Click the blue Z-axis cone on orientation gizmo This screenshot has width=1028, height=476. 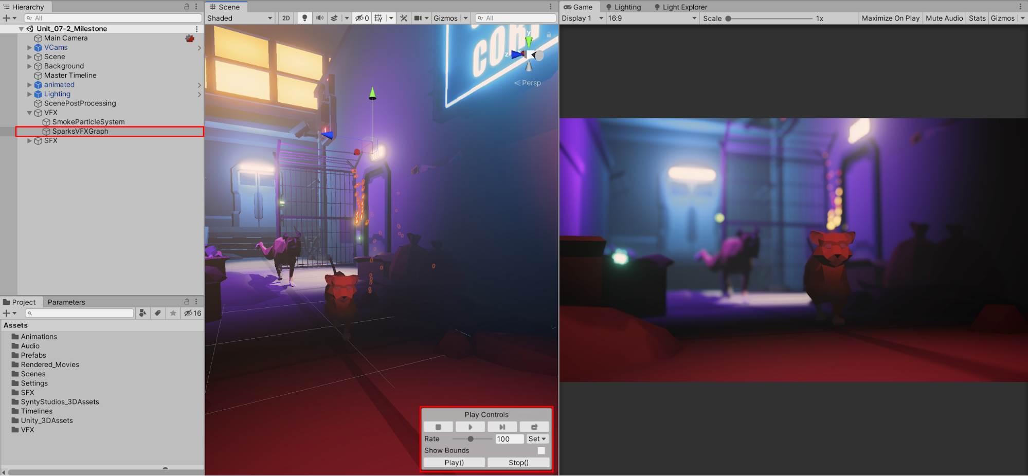(517, 54)
